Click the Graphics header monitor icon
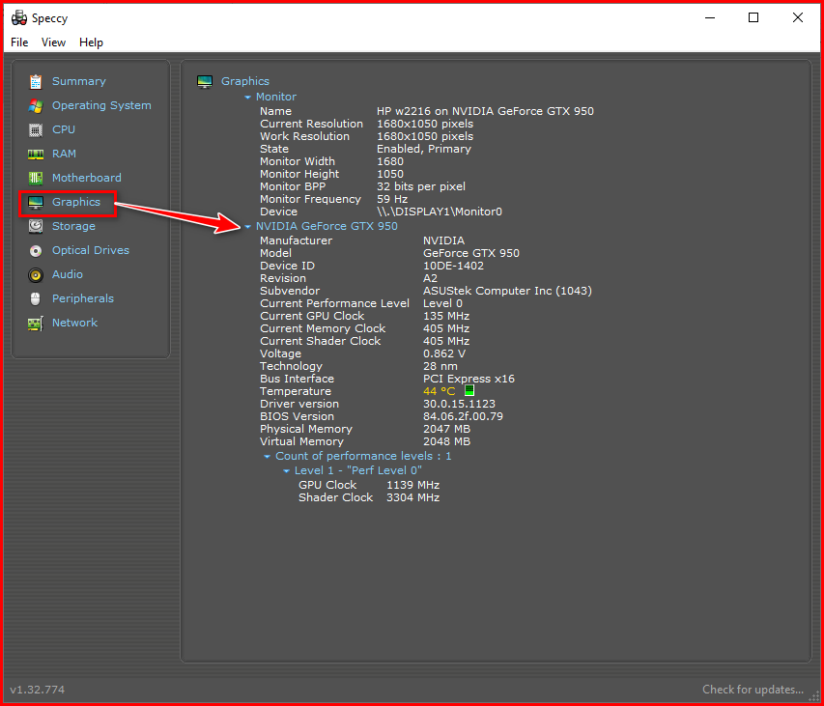824x706 pixels. [205, 81]
